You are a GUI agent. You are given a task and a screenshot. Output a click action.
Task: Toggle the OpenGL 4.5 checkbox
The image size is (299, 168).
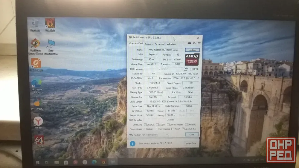tap(183, 129)
